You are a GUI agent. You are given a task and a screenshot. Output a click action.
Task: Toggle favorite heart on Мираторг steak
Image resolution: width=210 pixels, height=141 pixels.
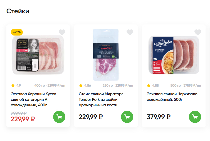pos(130,32)
